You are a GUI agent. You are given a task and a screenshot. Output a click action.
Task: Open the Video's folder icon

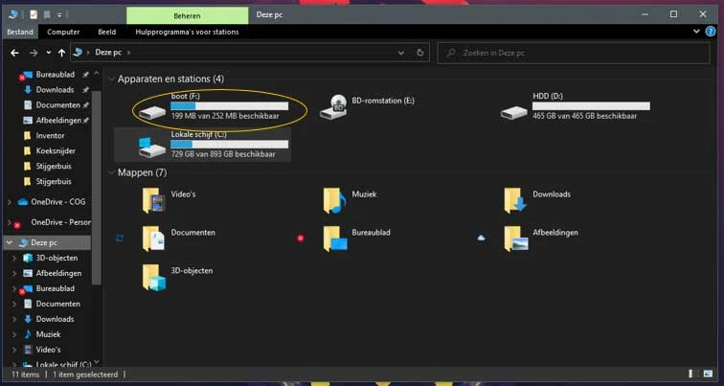click(154, 200)
